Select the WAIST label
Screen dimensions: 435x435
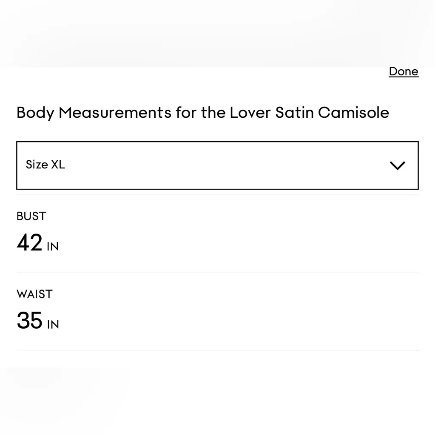34,294
